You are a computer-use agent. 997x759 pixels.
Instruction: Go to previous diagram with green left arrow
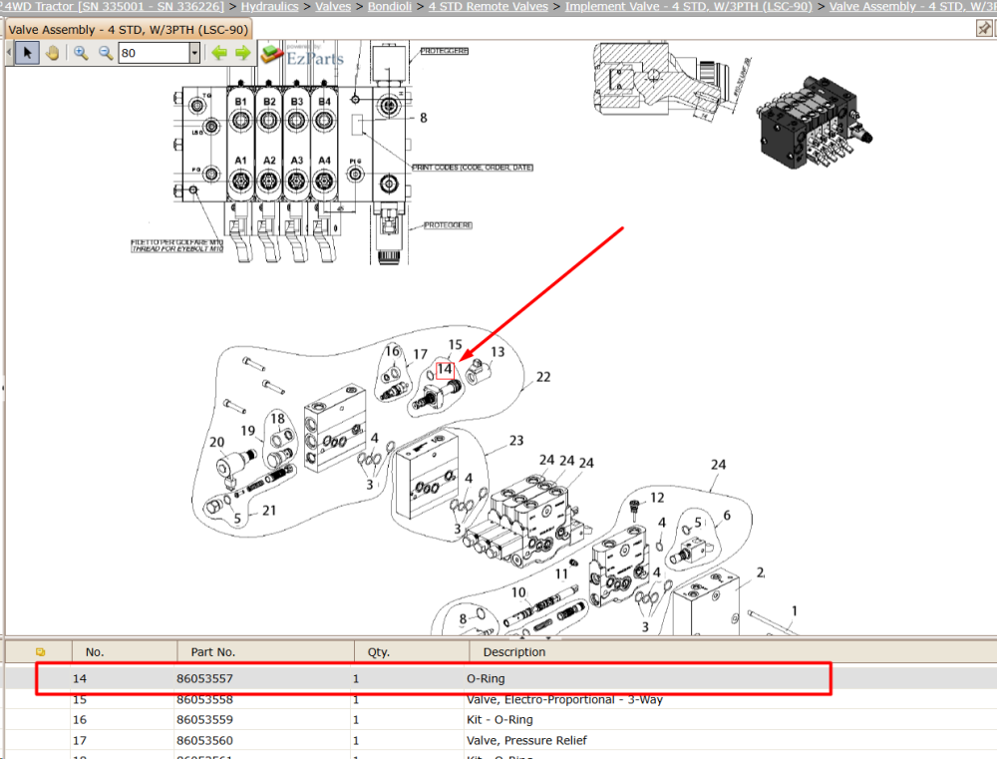(x=219, y=53)
